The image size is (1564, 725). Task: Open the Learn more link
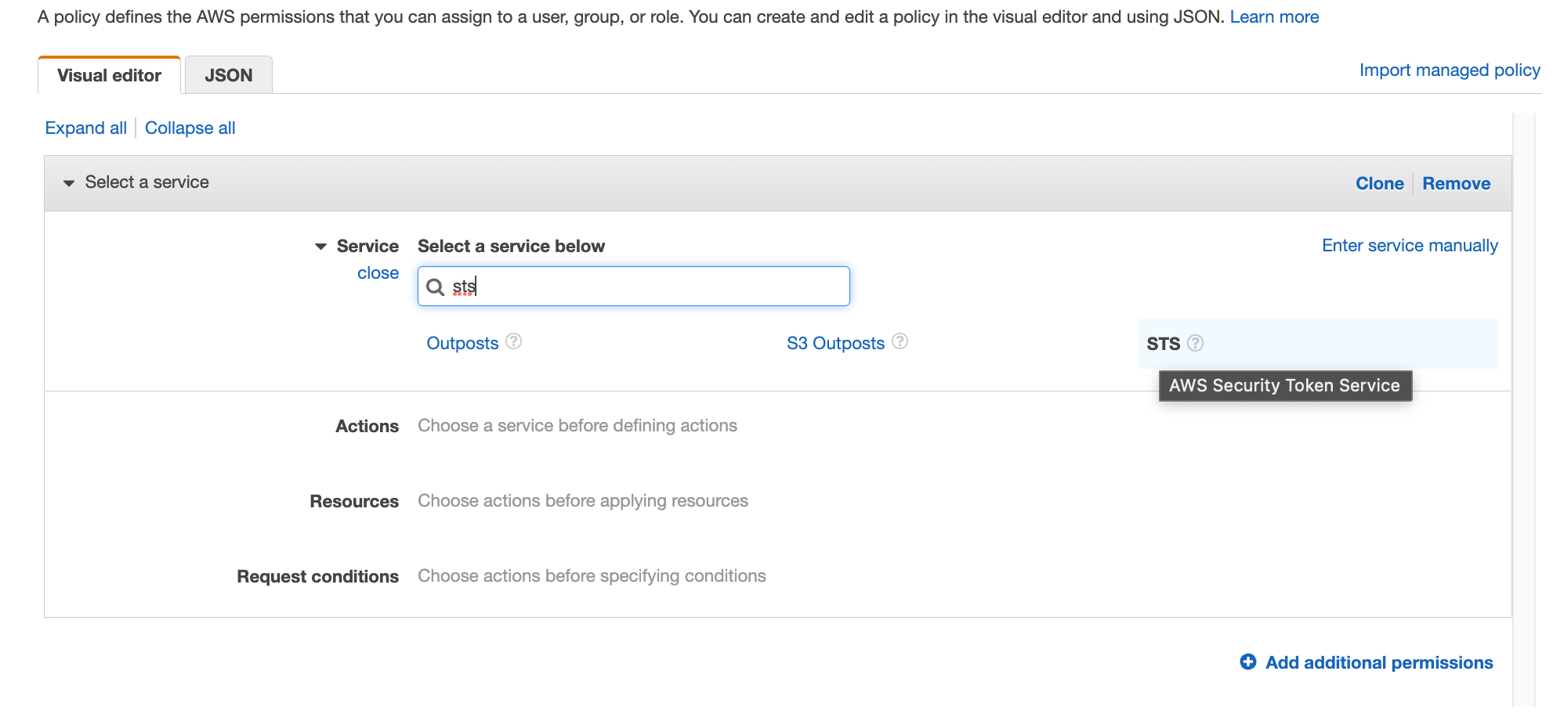1274,16
